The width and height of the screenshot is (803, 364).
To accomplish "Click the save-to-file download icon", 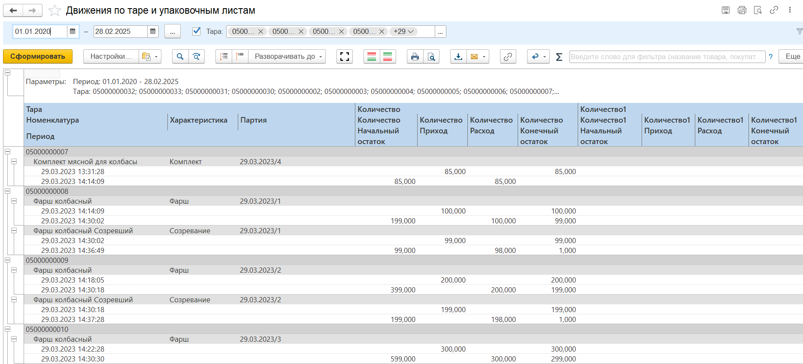I will click(x=458, y=57).
